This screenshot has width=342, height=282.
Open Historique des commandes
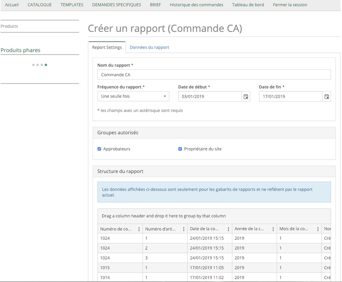(196, 5)
